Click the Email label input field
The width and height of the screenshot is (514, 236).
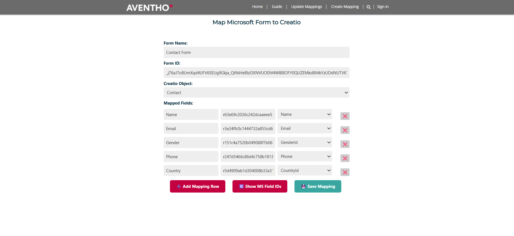click(191, 128)
